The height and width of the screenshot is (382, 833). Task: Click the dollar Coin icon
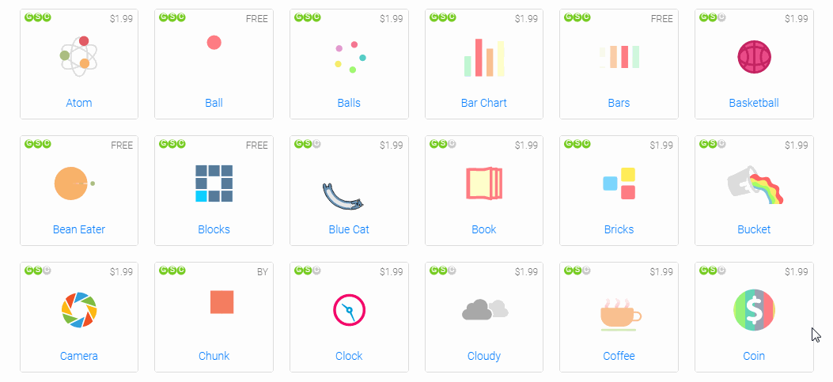point(754,310)
